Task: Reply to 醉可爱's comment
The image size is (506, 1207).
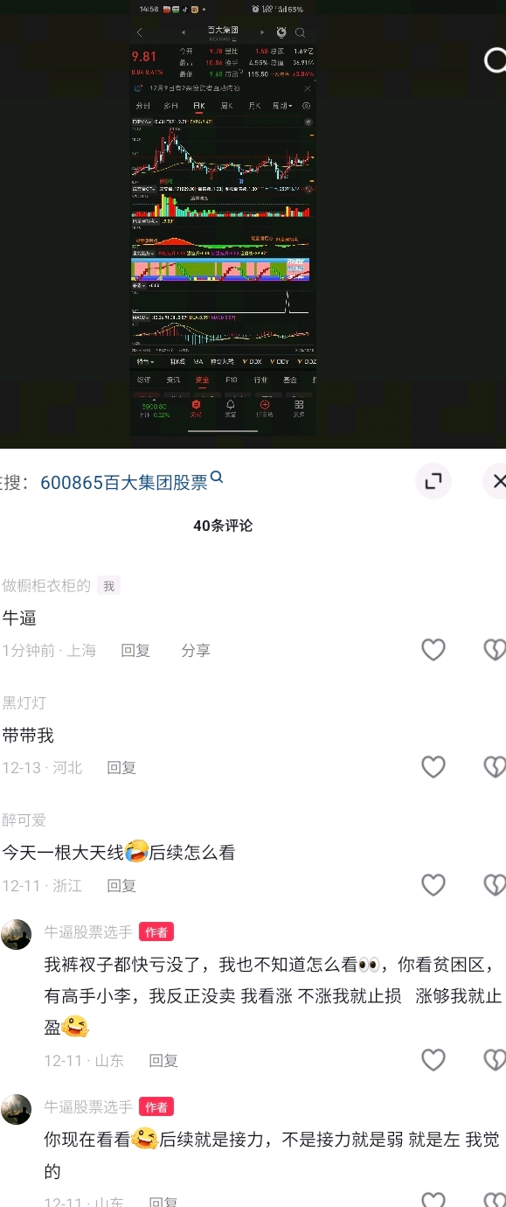Action: coord(121,886)
